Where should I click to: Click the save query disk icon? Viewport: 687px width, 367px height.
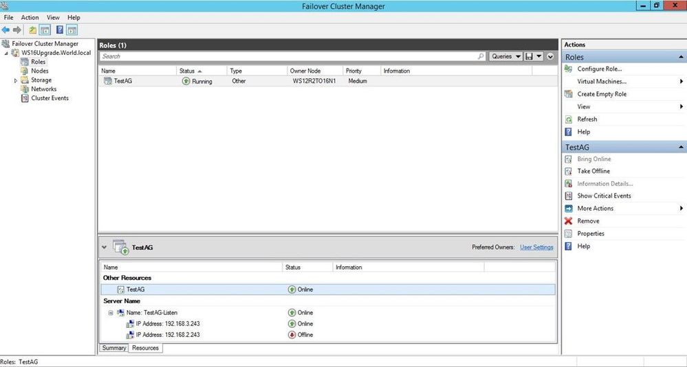point(529,56)
